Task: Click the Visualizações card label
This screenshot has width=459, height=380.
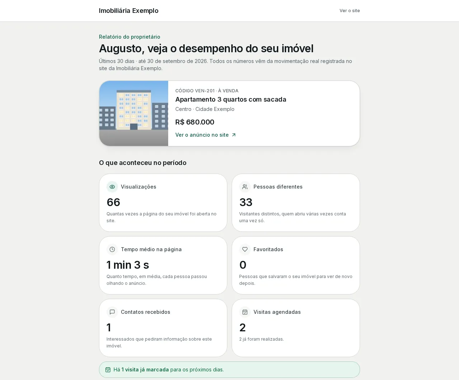Action: pyautogui.click(x=138, y=187)
